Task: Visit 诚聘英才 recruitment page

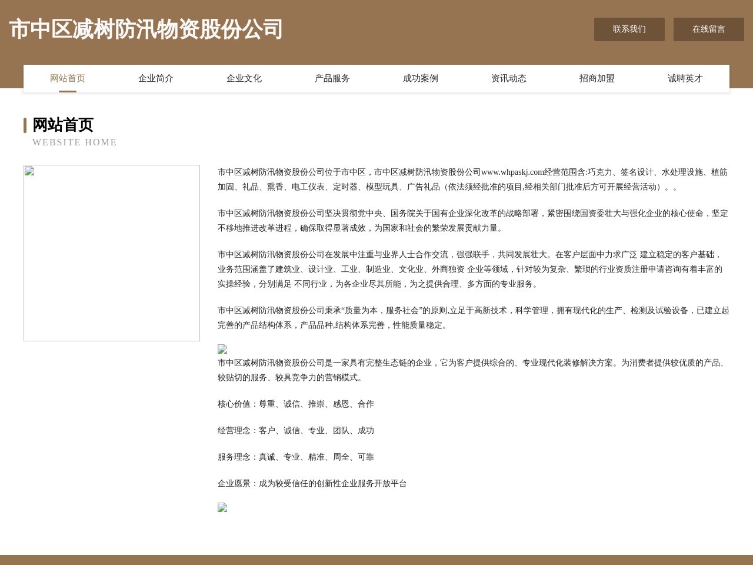Action: [685, 78]
